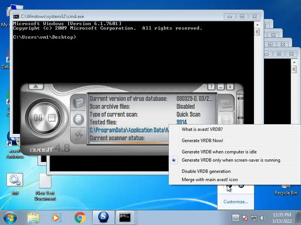Close the avast player with its x button
This screenshot has height=225, width=301.
[x=230, y=87]
